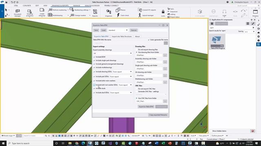Open the 'standard' settings dropdown in dialog
Screen dimensions: 261x146
(118, 30)
